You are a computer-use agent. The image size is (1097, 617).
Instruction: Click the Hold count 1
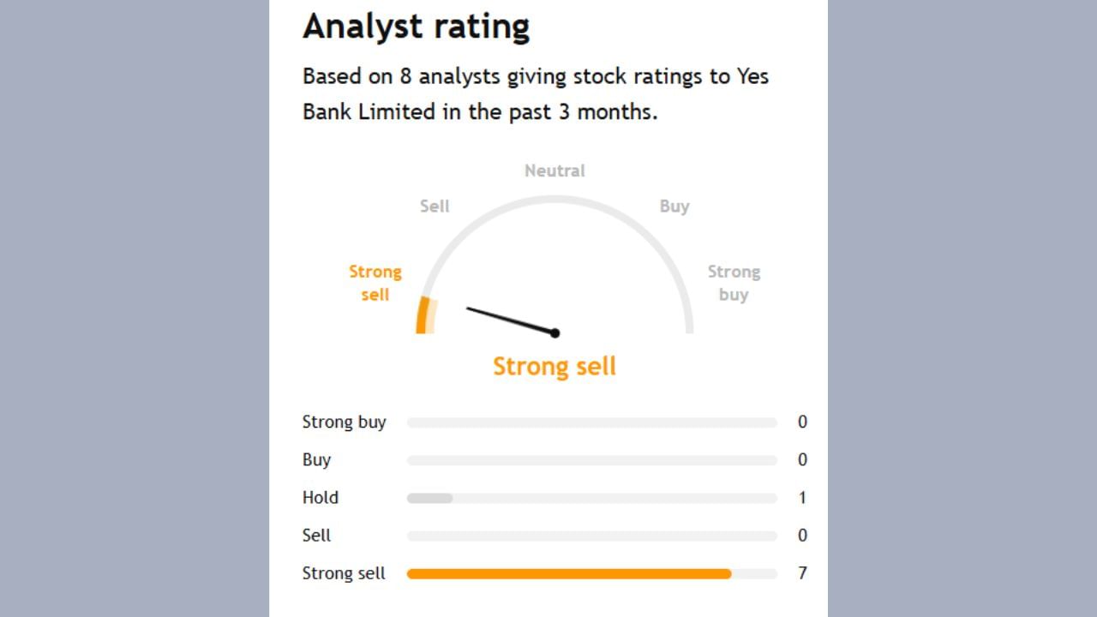(802, 498)
